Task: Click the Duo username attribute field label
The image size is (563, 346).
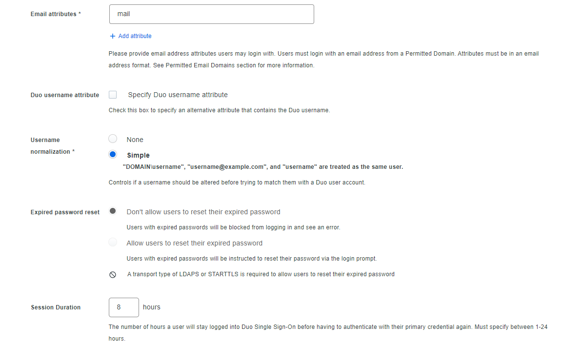Action: tap(65, 95)
